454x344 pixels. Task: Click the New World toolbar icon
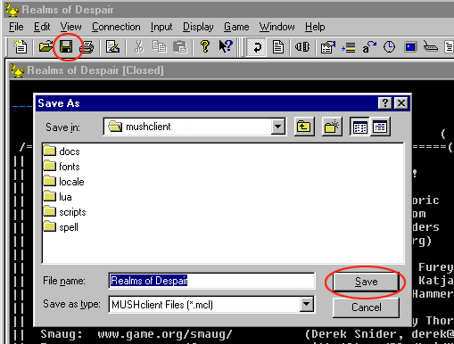(x=21, y=47)
